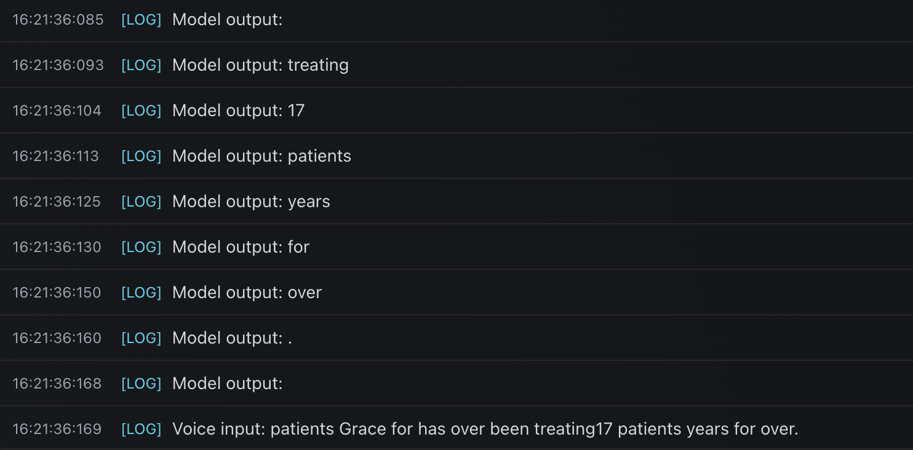Click the [LOG] tag beside timestamp 16:21:36:113
This screenshot has height=450, width=913.
coord(141,156)
